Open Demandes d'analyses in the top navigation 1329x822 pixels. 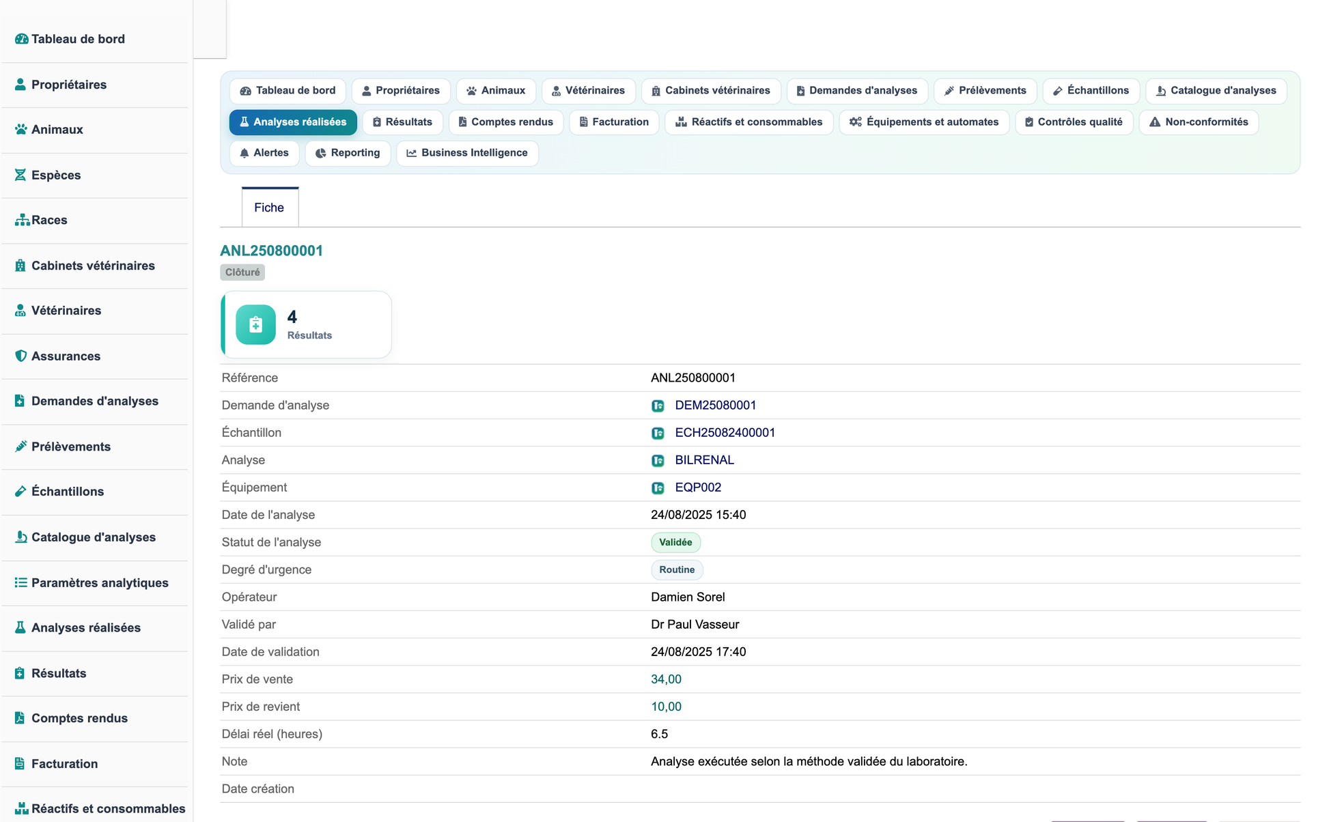pos(857,91)
